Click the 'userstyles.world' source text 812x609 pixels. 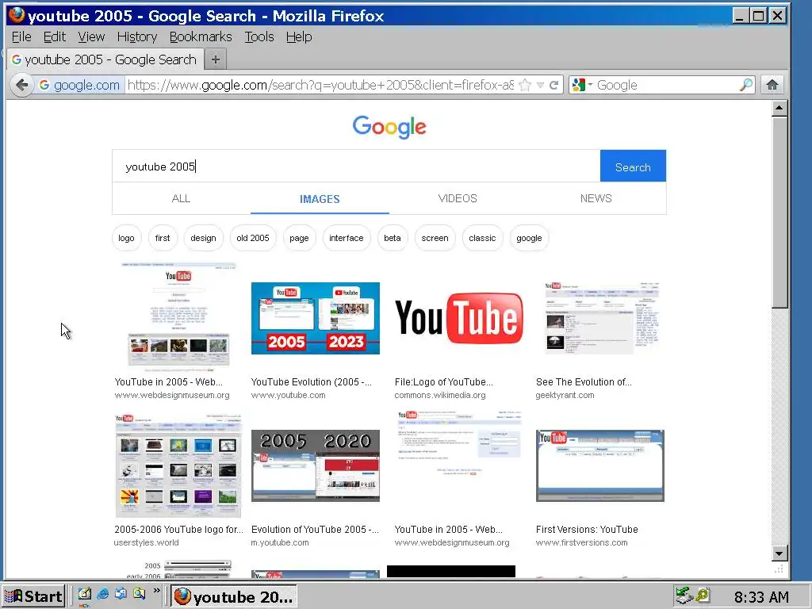(147, 542)
